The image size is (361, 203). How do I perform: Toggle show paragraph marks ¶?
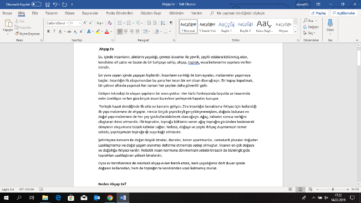tap(171, 23)
